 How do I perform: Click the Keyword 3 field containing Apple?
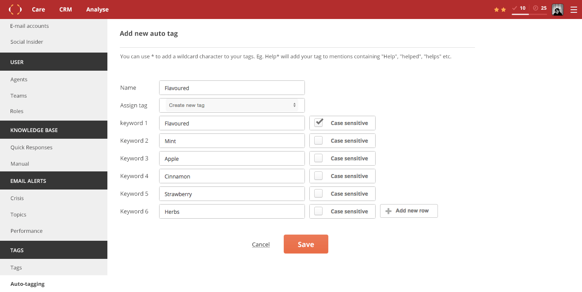click(x=232, y=158)
